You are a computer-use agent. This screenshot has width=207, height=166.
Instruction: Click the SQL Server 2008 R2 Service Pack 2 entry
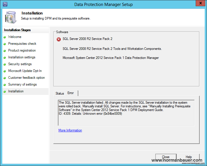(87, 39)
